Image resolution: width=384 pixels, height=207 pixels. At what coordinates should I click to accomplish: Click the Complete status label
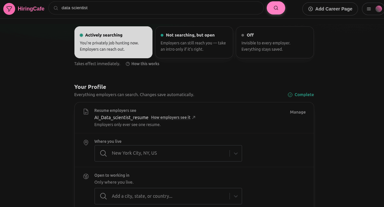coord(304,95)
